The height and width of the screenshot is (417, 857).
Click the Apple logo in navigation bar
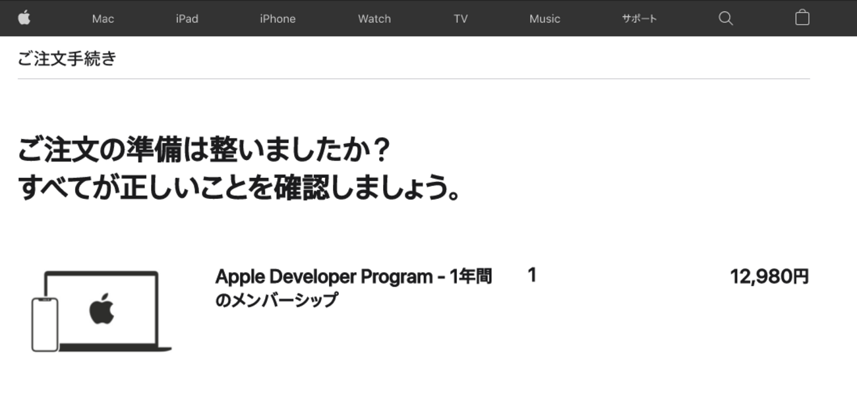coord(24,18)
